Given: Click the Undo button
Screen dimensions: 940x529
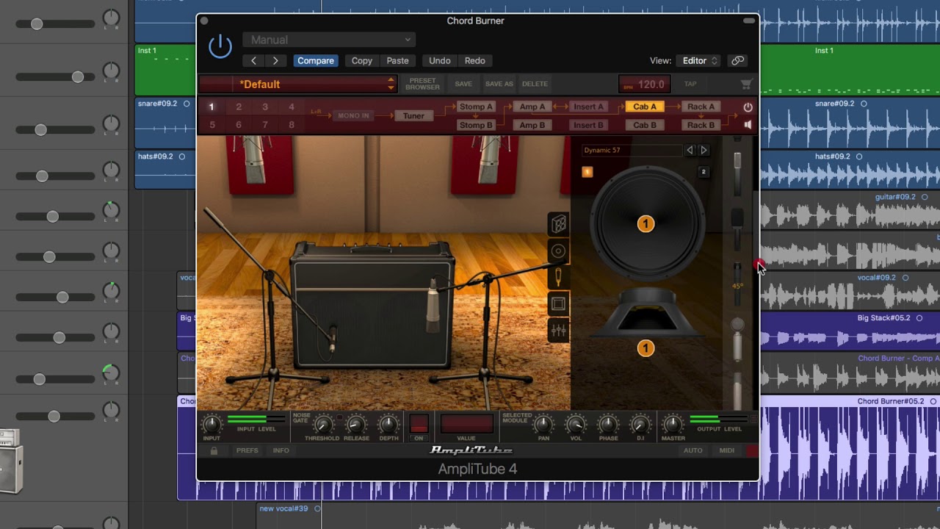Looking at the screenshot, I should pos(440,61).
